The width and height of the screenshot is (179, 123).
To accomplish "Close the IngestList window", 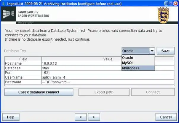I will click(x=175, y=4).
